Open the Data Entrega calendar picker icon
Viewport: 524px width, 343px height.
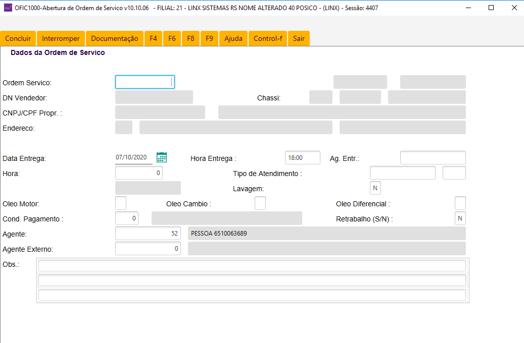click(x=162, y=157)
